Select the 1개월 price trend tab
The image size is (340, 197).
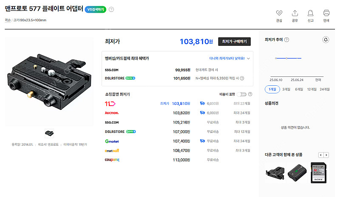(x=272, y=89)
